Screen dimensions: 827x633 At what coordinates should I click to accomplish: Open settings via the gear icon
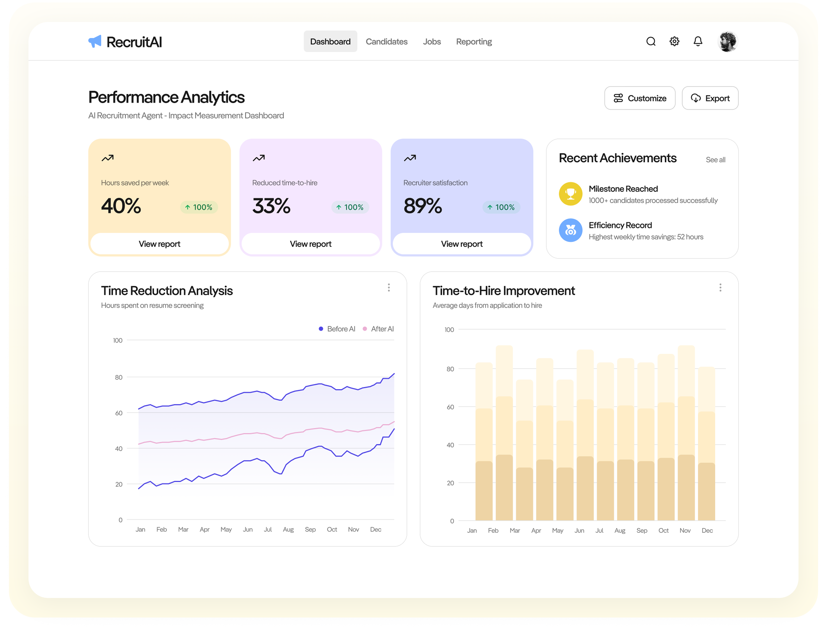coord(674,42)
